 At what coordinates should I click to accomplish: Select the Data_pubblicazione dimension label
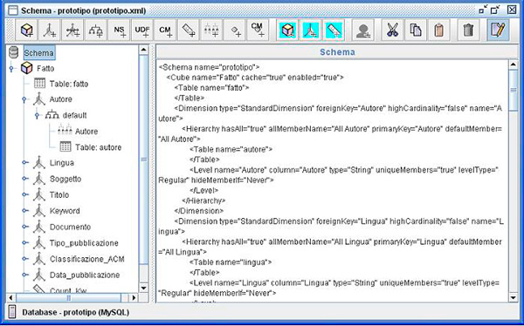[x=85, y=275]
